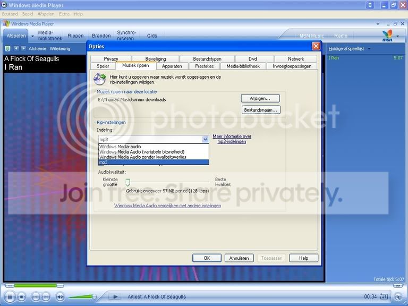Select the previous visualization arrow
This screenshot has height=306, width=408.
[16, 48]
